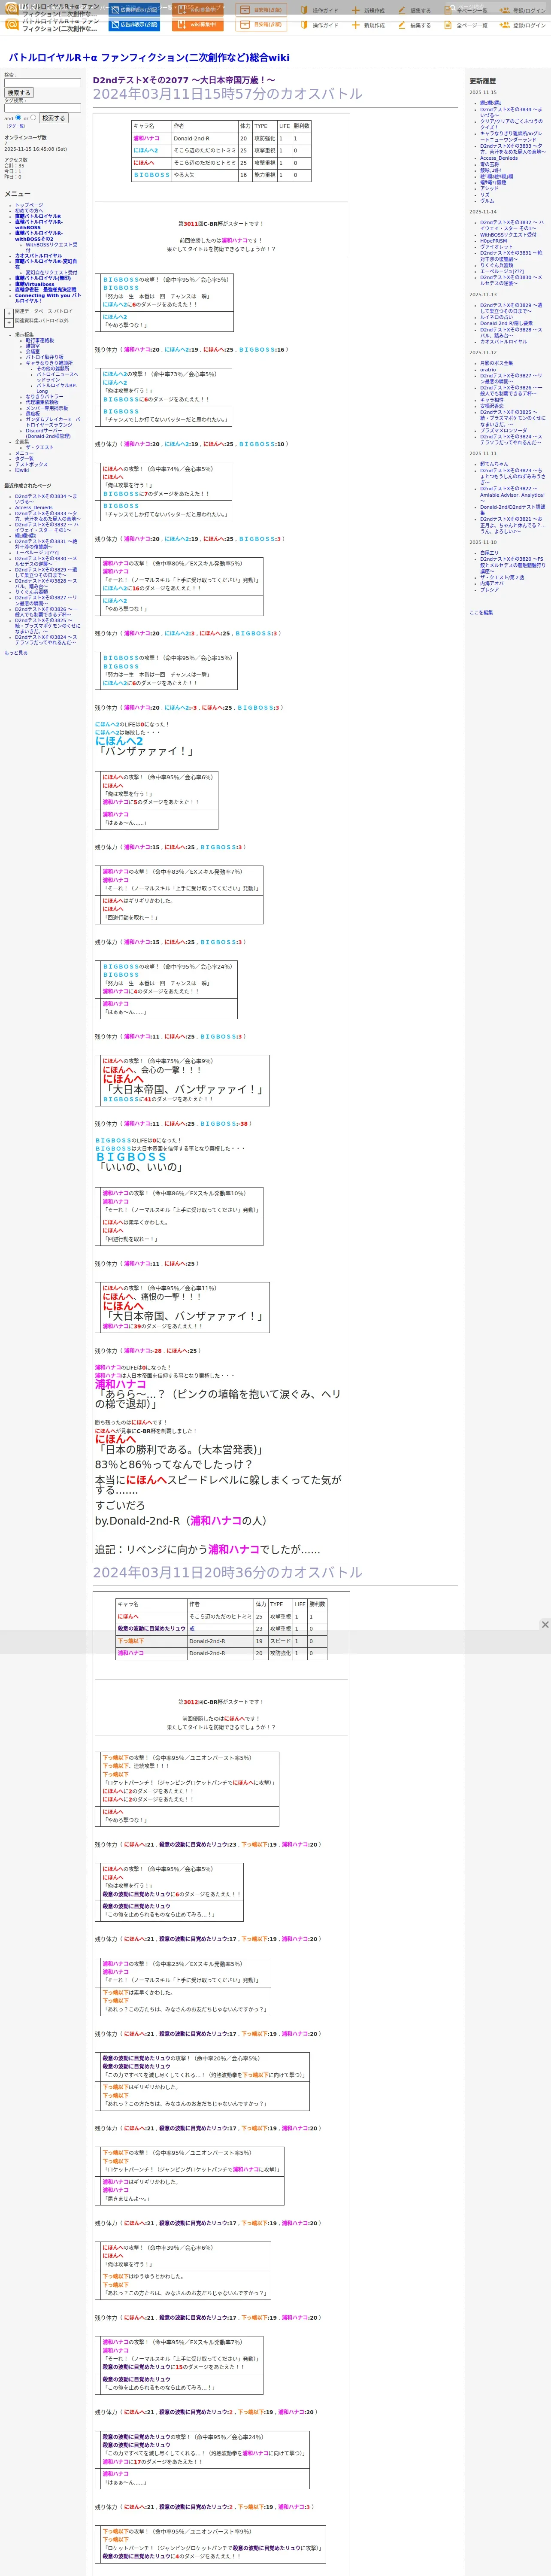Open 雑談室 board link

(x=33, y=346)
